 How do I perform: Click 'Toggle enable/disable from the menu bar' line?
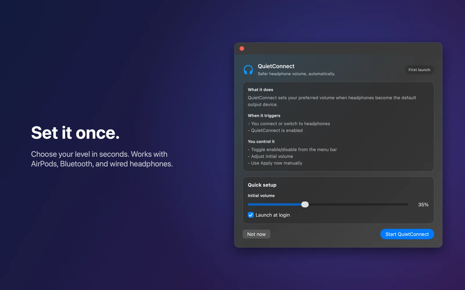(292, 150)
